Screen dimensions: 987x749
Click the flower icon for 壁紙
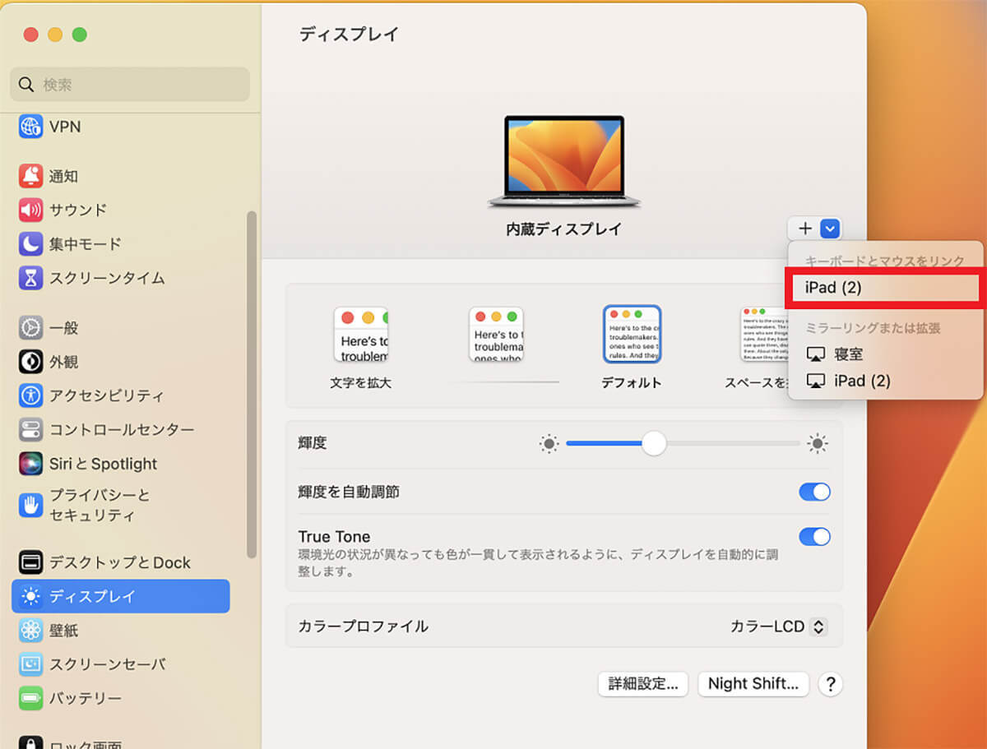click(30, 631)
